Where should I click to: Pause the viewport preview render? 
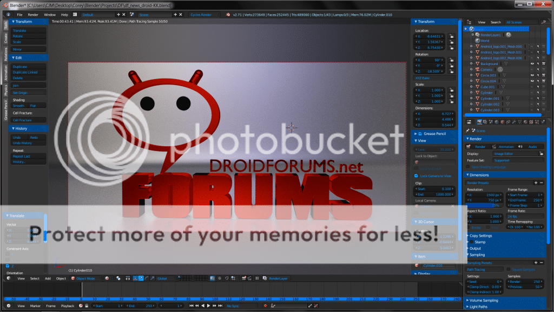pos(257,278)
